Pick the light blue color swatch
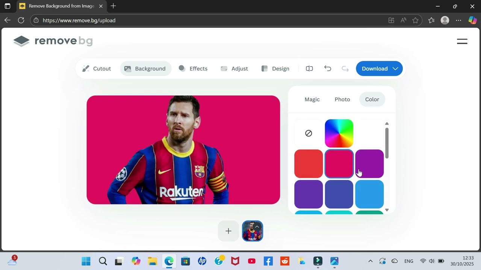This screenshot has width=481, height=270. click(369, 194)
